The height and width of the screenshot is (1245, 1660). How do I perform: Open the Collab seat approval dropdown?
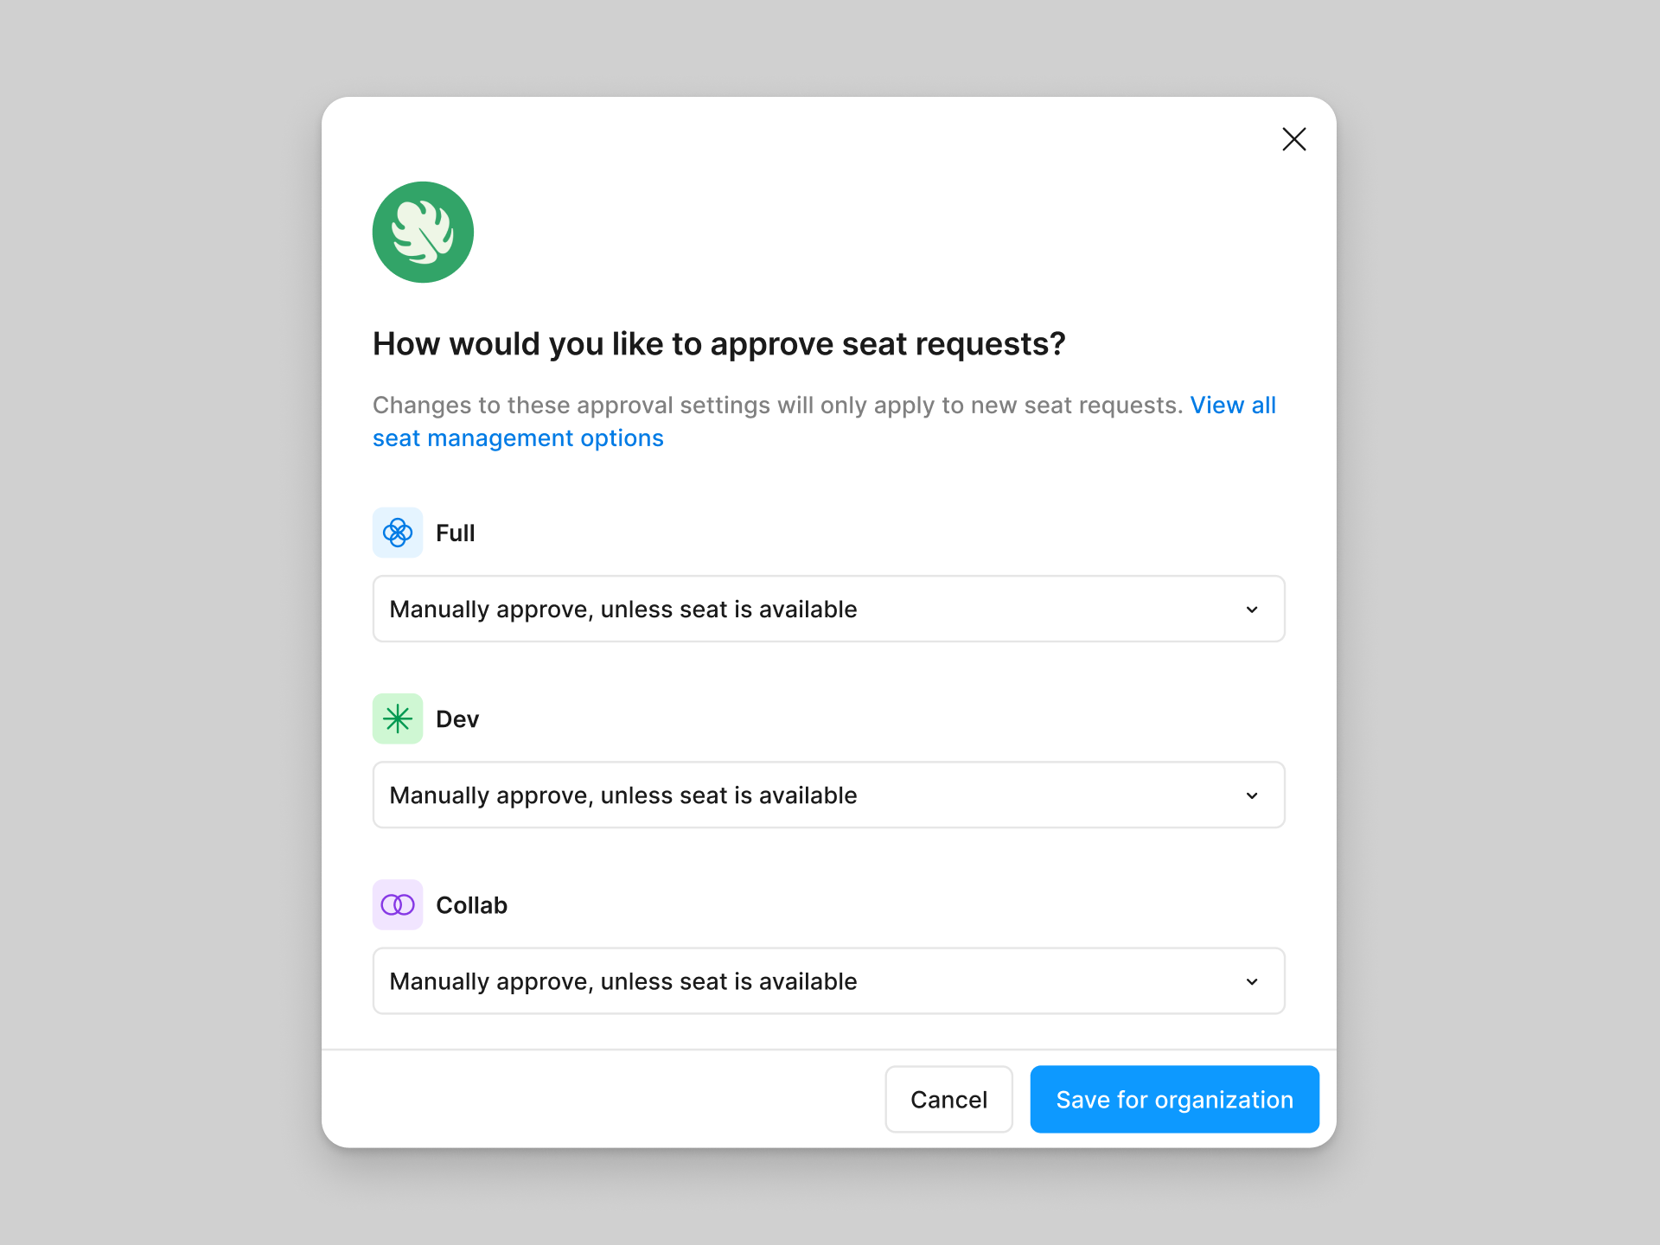[828, 980]
